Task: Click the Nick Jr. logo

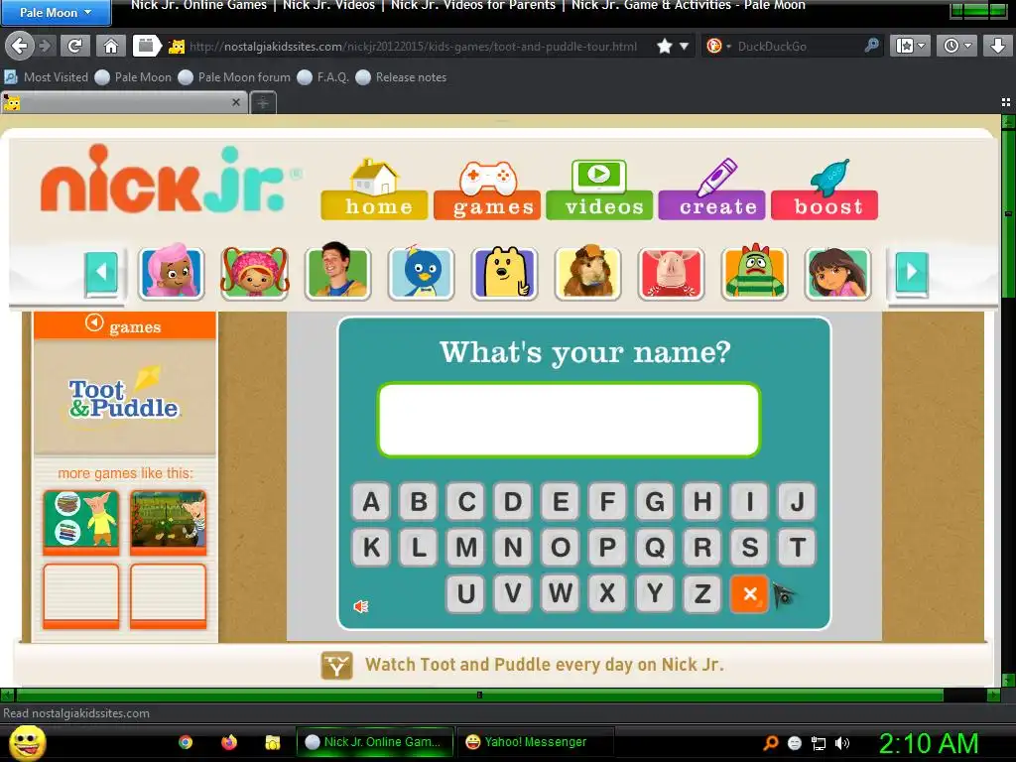Action: point(170,181)
